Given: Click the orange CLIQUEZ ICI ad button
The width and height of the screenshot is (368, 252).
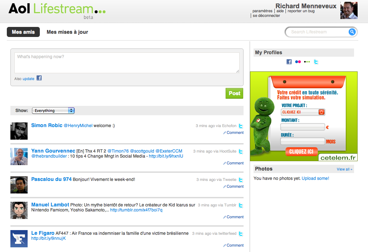Looking at the screenshot, I should pos(301,151).
